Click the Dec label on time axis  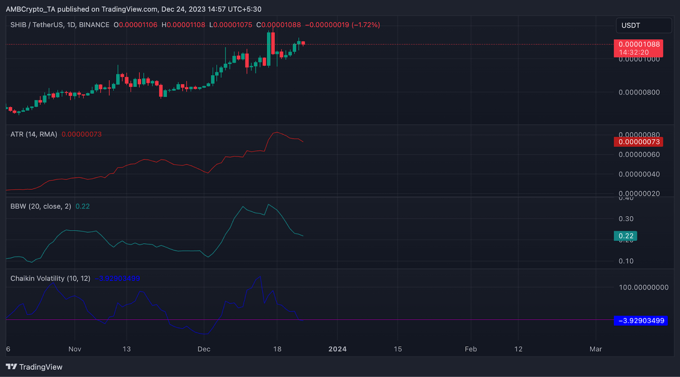coord(204,349)
